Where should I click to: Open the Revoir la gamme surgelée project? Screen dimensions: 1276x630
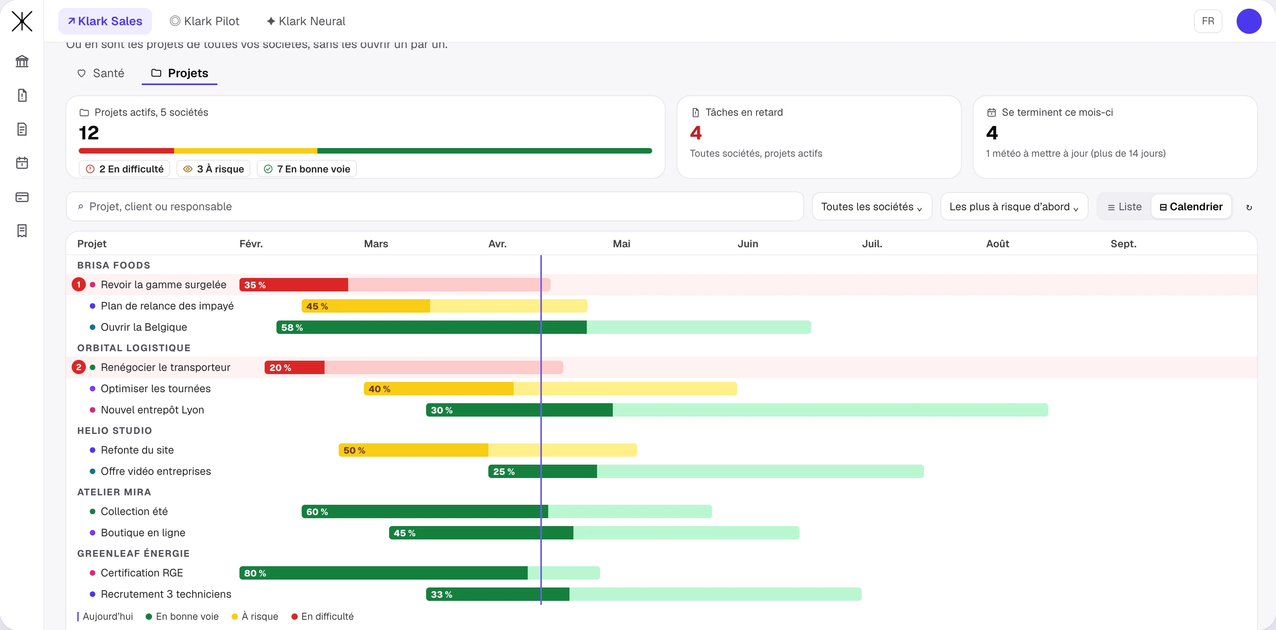coord(163,285)
